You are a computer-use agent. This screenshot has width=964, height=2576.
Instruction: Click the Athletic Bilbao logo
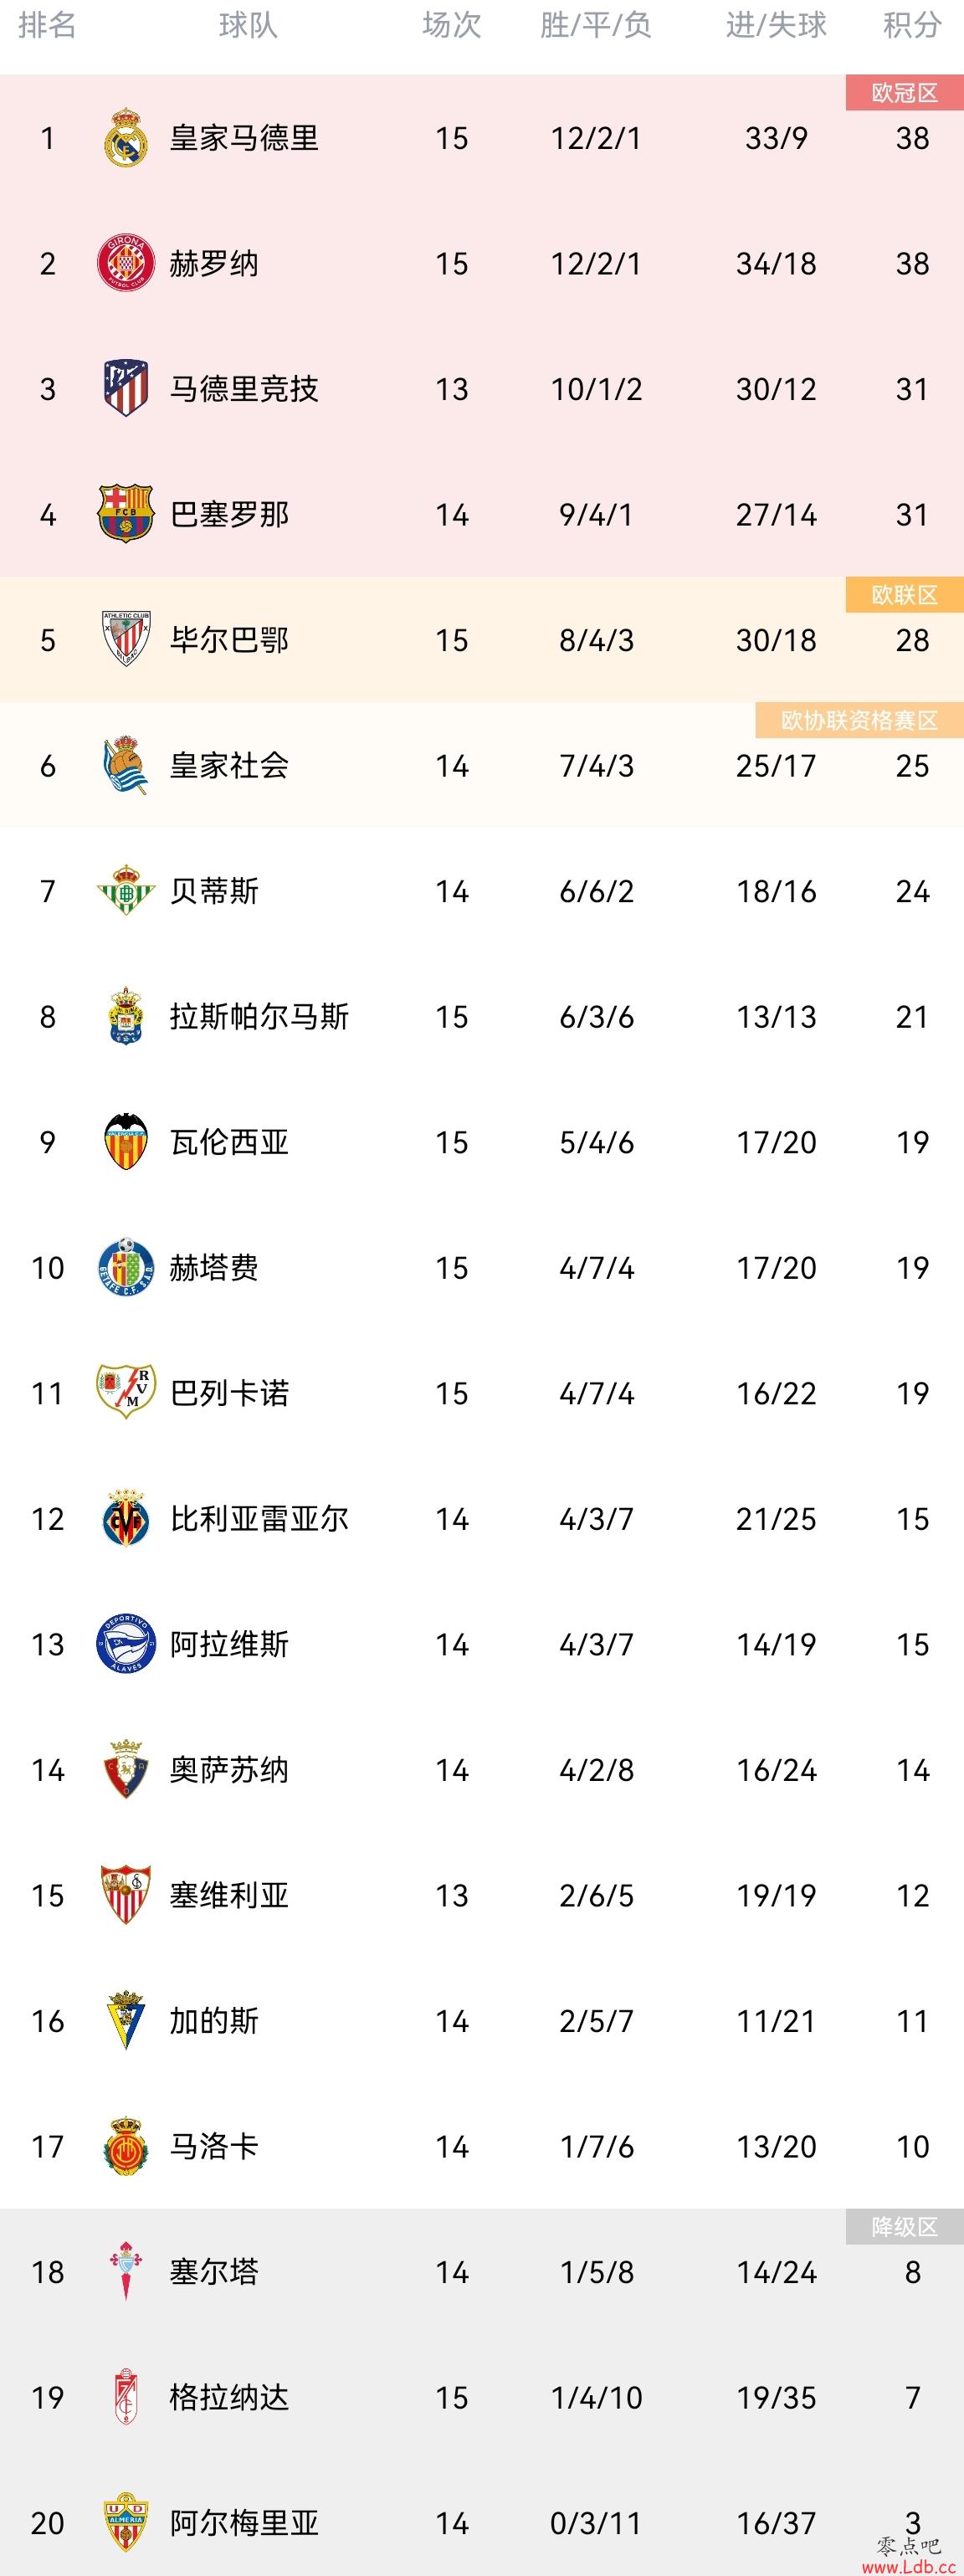click(x=126, y=639)
